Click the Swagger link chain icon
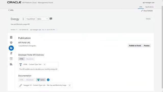163x92 pixels. point(21,85)
